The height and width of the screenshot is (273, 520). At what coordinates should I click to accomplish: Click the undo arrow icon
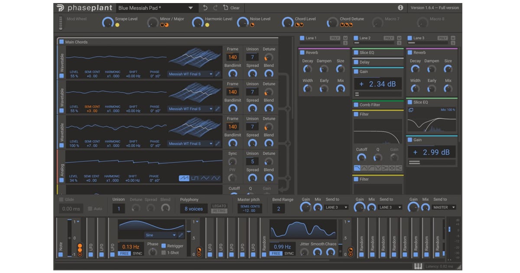tap(205, 8)
